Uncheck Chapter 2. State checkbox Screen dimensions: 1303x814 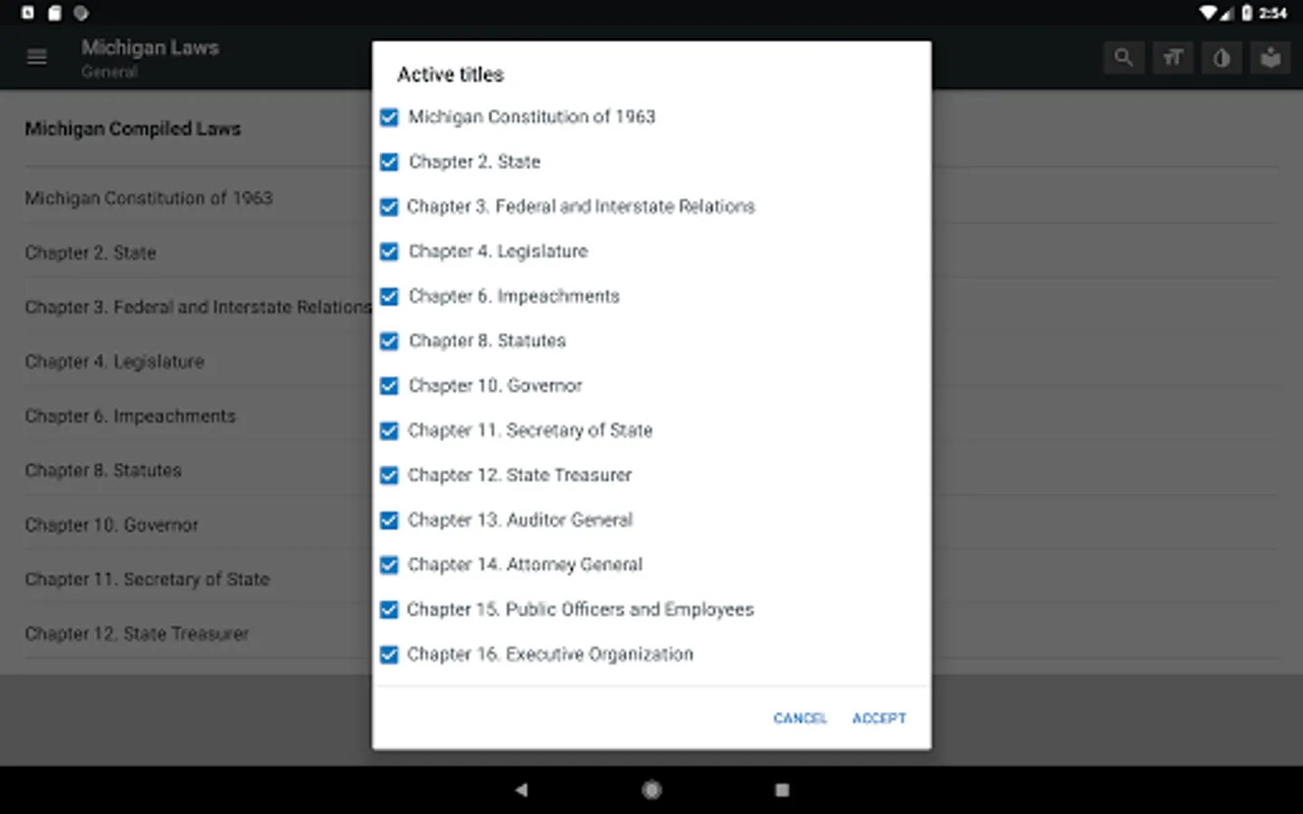[x=389, y=162]
